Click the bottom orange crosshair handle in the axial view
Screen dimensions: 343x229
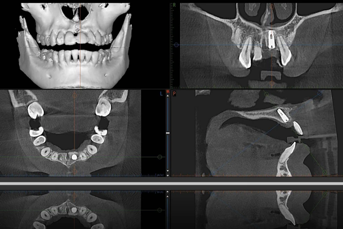pyautogui.click(x=75, y=171)
